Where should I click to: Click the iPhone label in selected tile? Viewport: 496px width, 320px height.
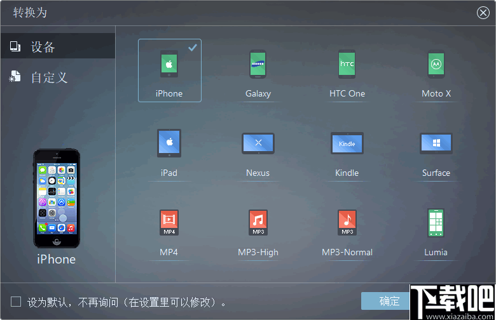[169, 93]
